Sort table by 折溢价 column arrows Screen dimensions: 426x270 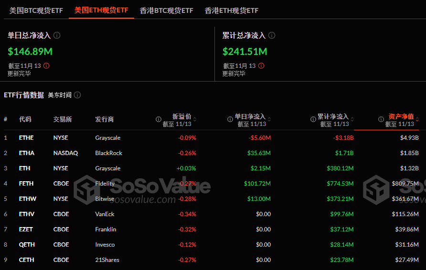[194, 119]
